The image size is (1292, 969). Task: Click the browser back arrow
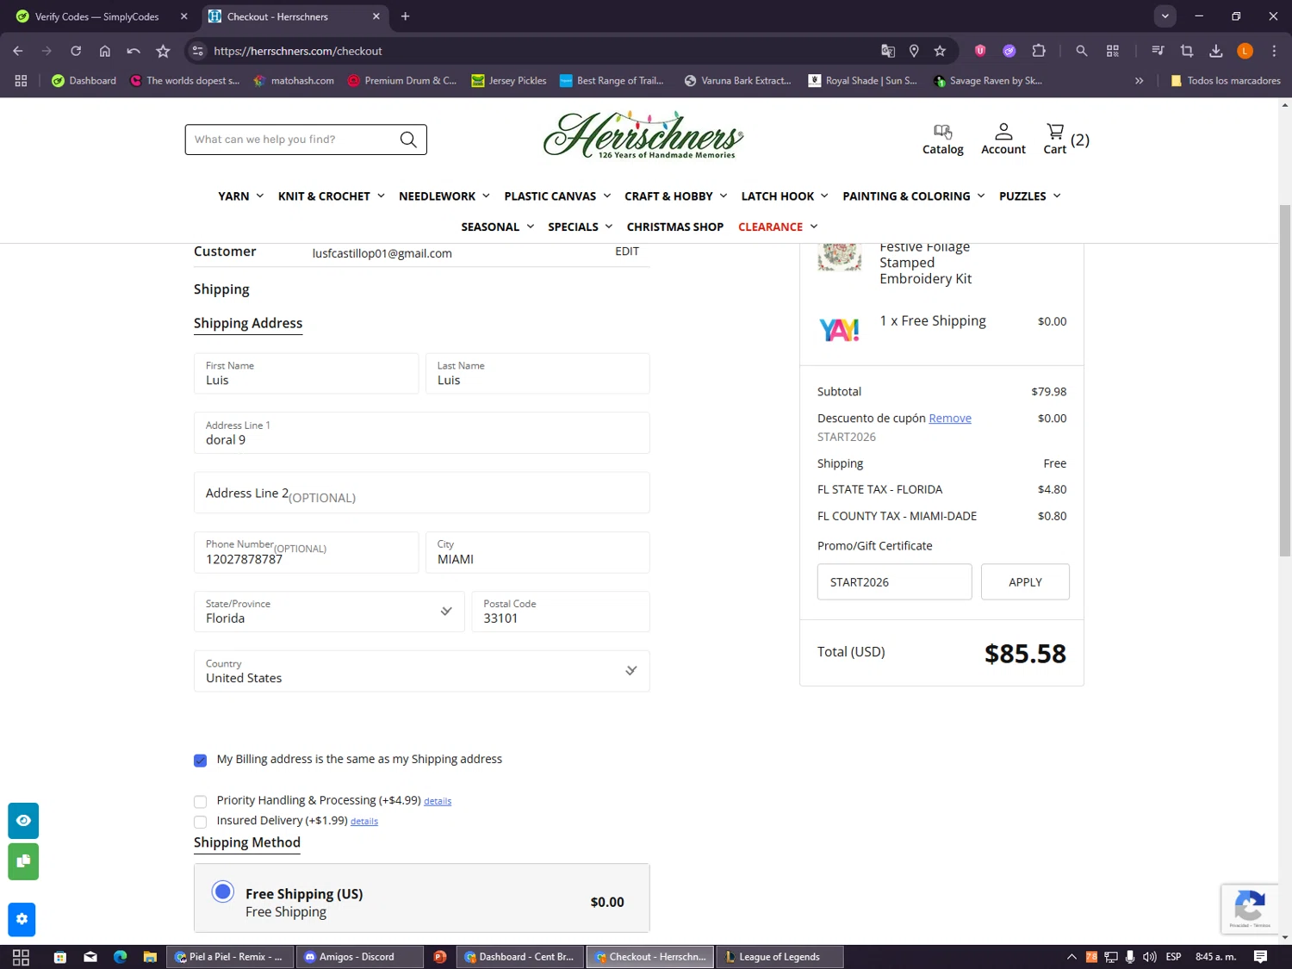18,51
